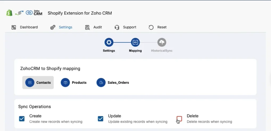This screenshot has height=131, width=271.
Task: Select the Settings step gear circle
Action: coord(109,42)
